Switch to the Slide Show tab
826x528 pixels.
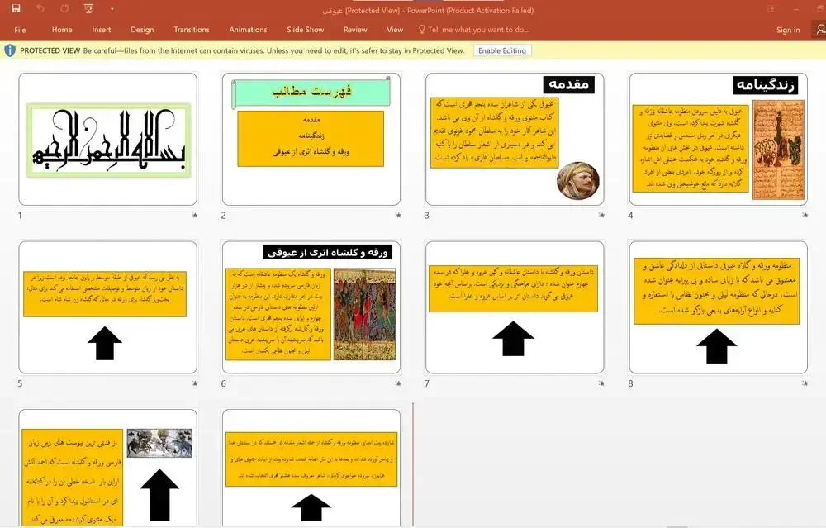305,30
